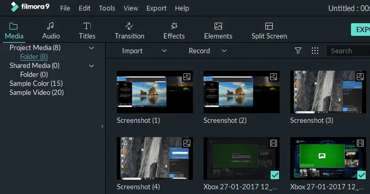
Task: Switch to the Transition tab
Action: click(x=129, y=31)
